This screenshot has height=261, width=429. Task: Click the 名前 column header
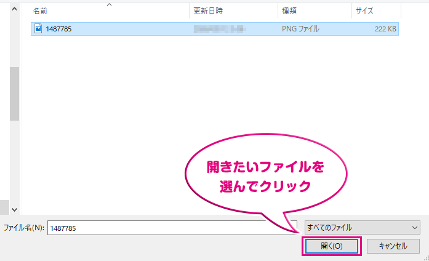pyautogui.click(x=40, y=11)
